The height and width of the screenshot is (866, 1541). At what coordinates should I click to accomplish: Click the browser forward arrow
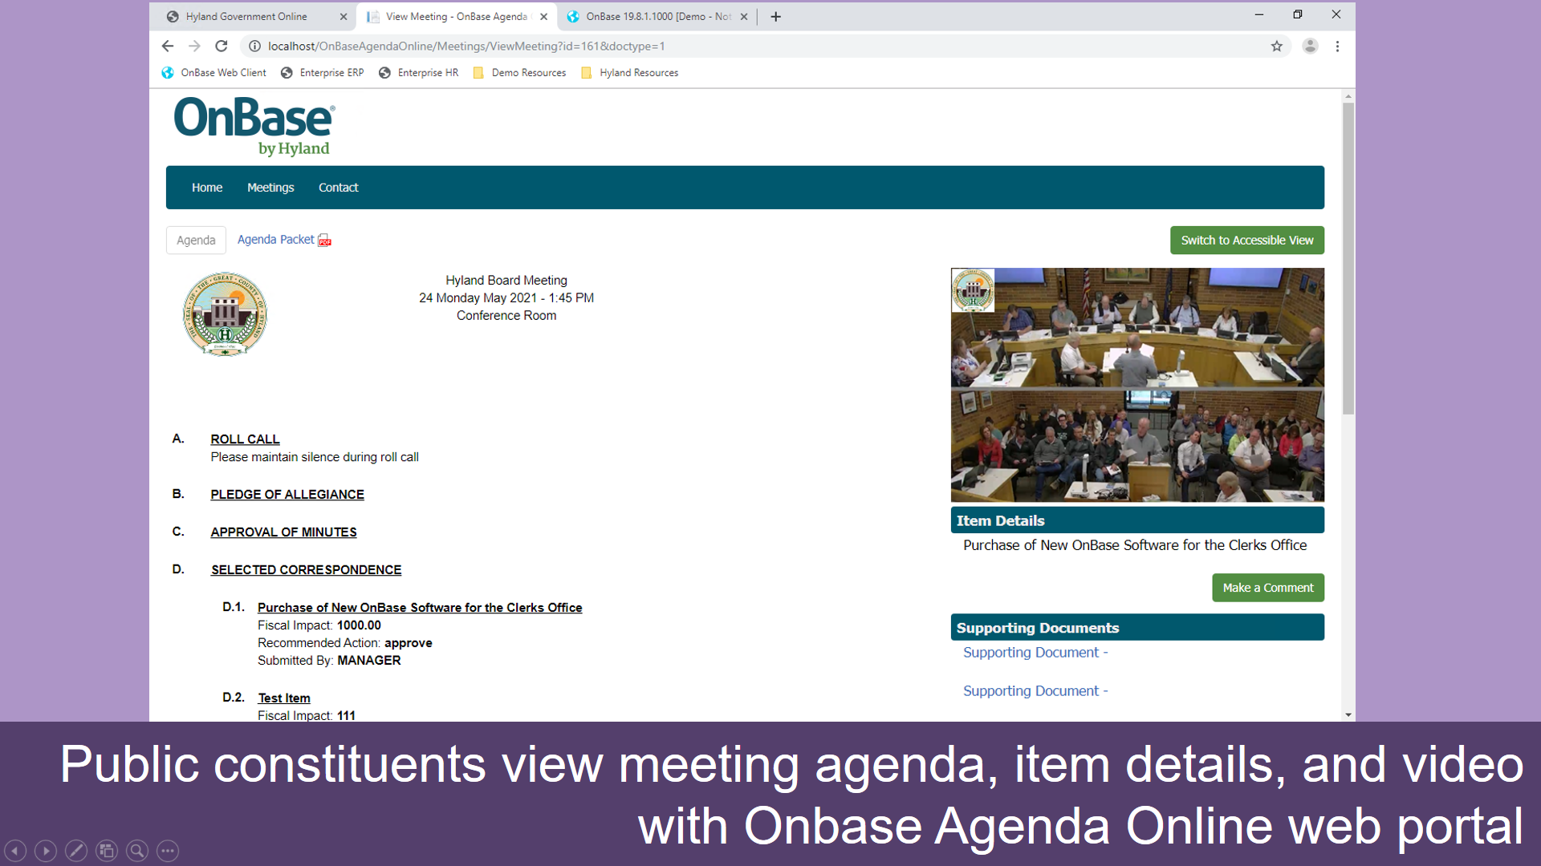[x=194, y=47]
